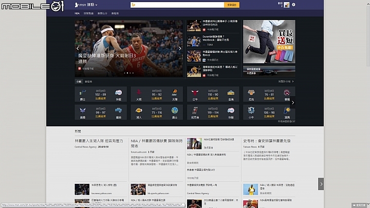Viewport: 370px width, 208px height.
Task: Show previous slide in headline carousel
Action: [78, 49]
